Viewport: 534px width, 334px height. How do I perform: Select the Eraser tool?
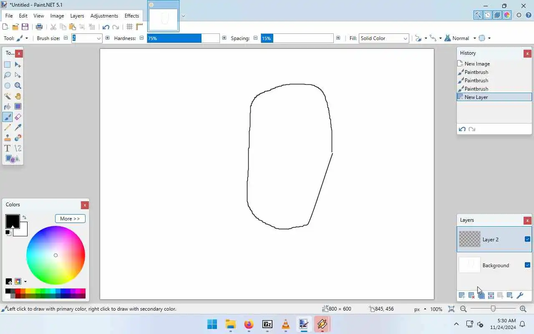pyautogui.click(x=18, y=117)
